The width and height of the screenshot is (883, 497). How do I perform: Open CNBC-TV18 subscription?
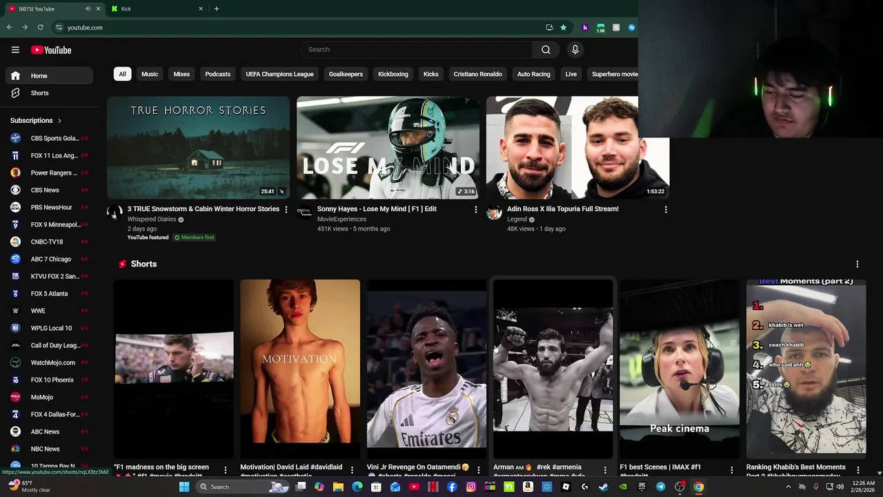point(48,242)
